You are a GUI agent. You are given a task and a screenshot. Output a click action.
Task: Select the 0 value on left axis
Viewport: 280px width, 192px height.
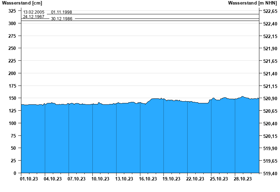coord(15,173)
